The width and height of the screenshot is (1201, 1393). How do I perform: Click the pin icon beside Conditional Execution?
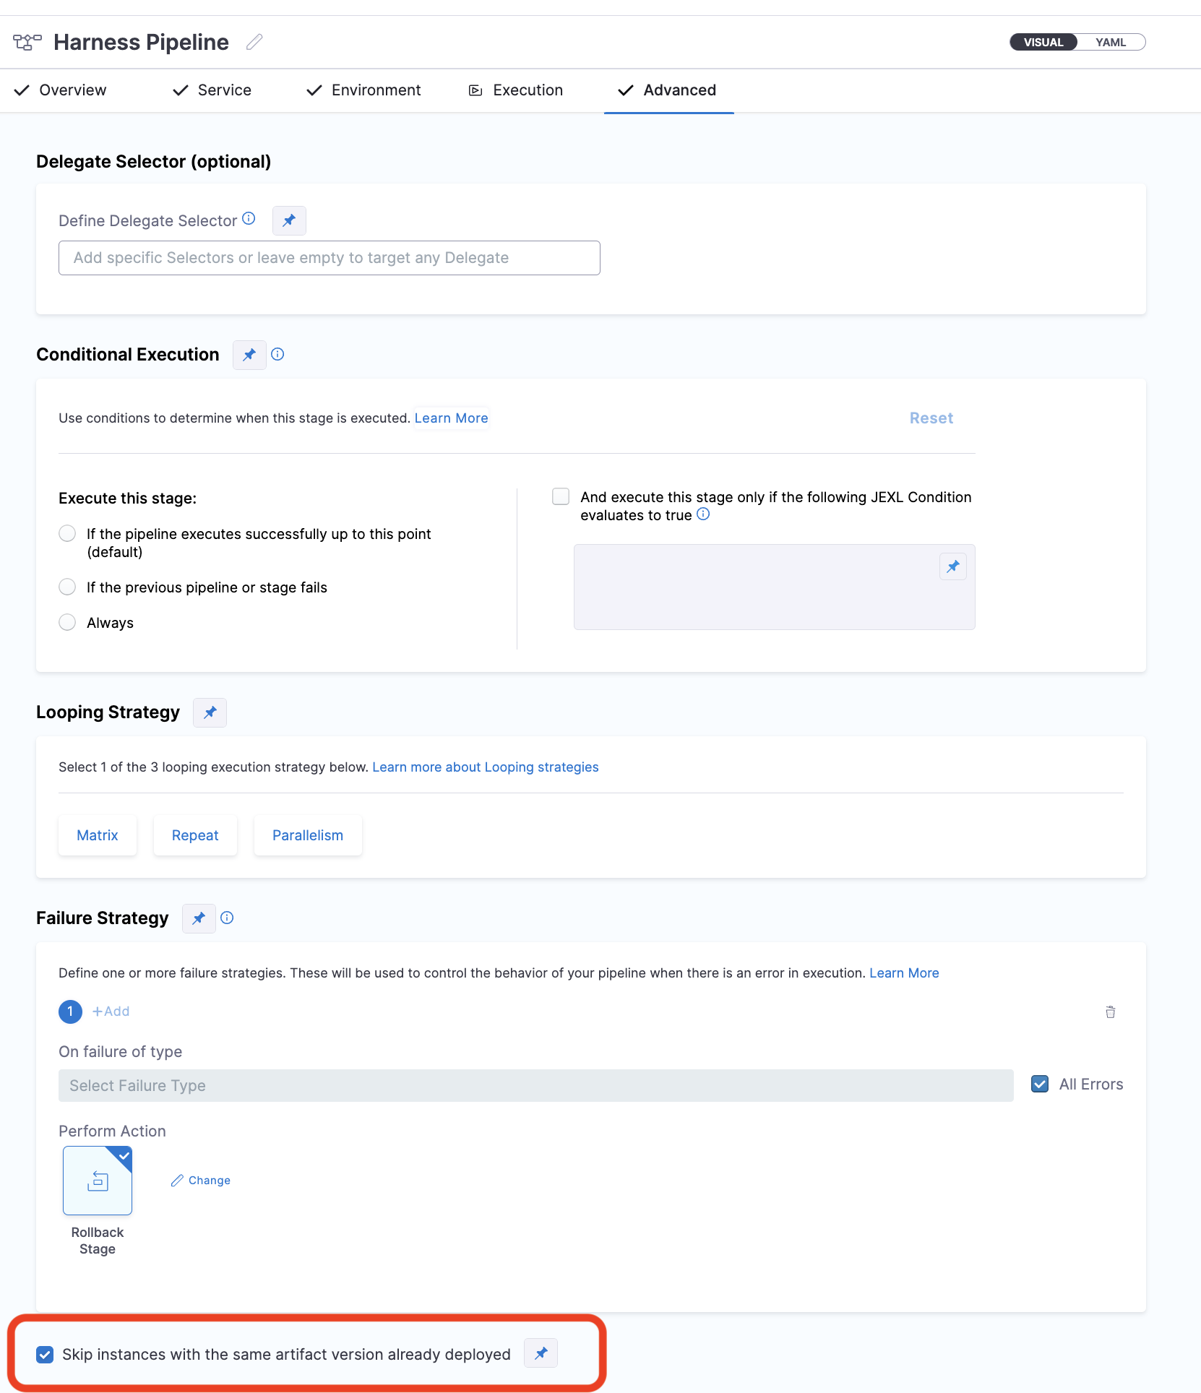pos(249,355)
